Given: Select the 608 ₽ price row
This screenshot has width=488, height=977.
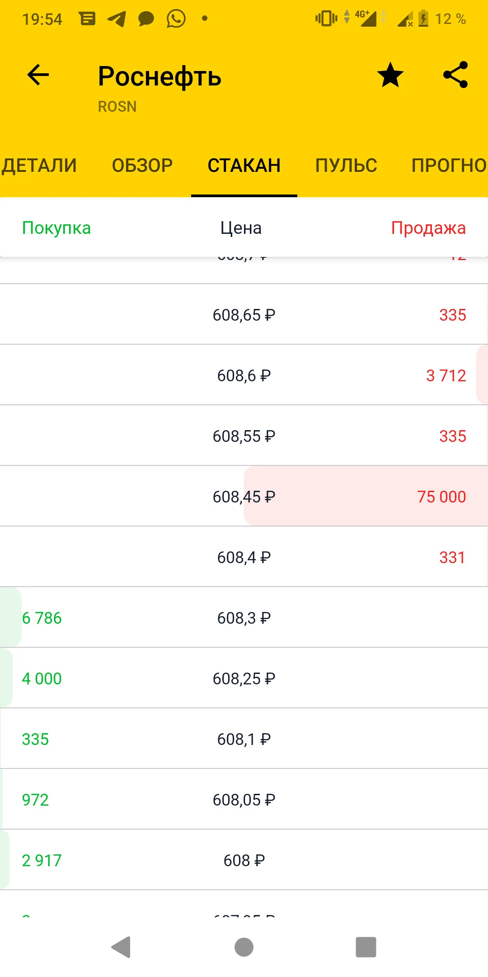Looking at the screenshot, I should (x=244, y=860).
